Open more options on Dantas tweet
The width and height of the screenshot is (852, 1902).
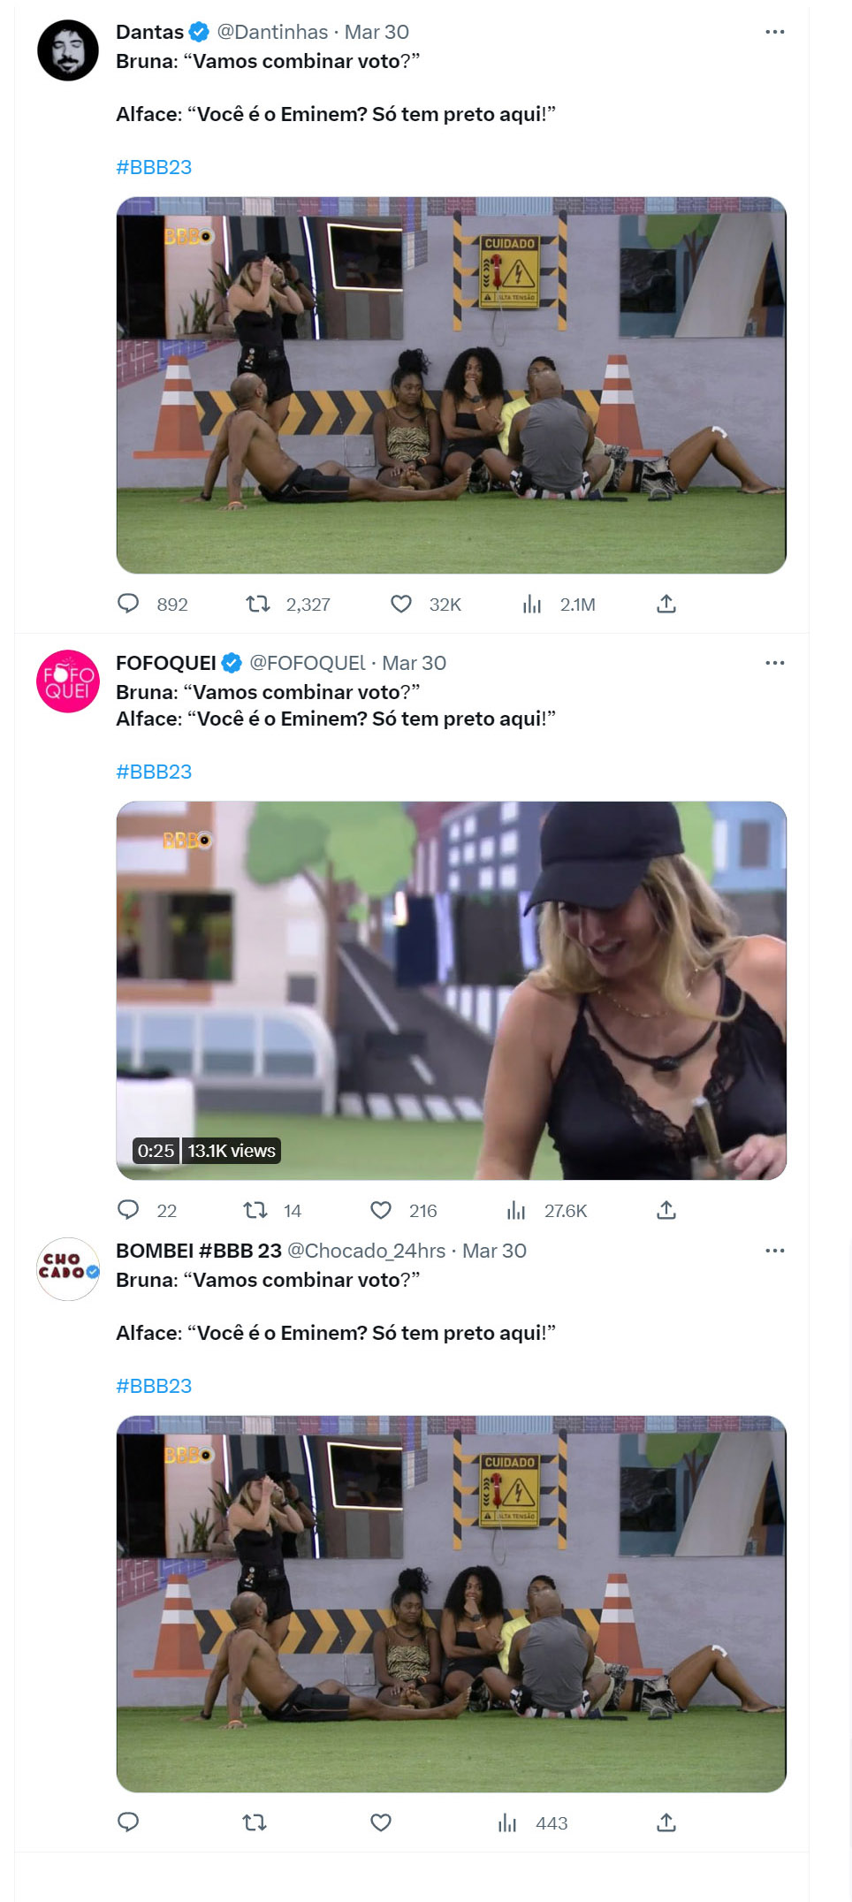(x=774, y=32)
